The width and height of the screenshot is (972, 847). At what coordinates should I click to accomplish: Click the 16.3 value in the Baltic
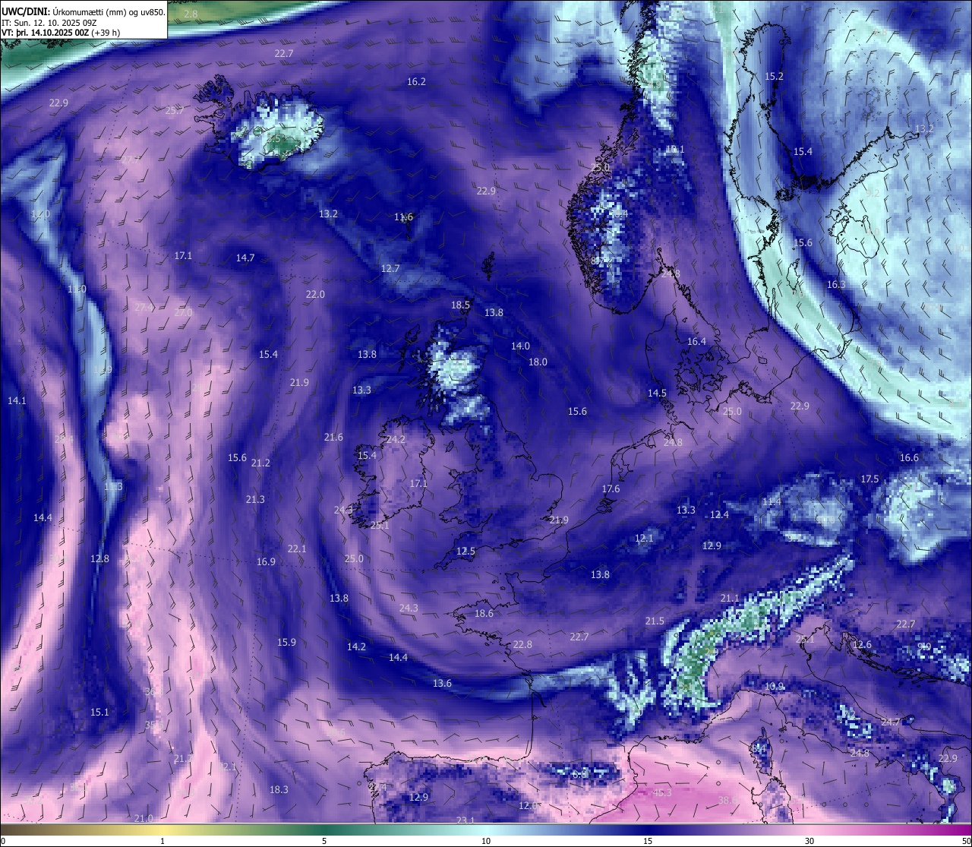click(x=836, y=285)
